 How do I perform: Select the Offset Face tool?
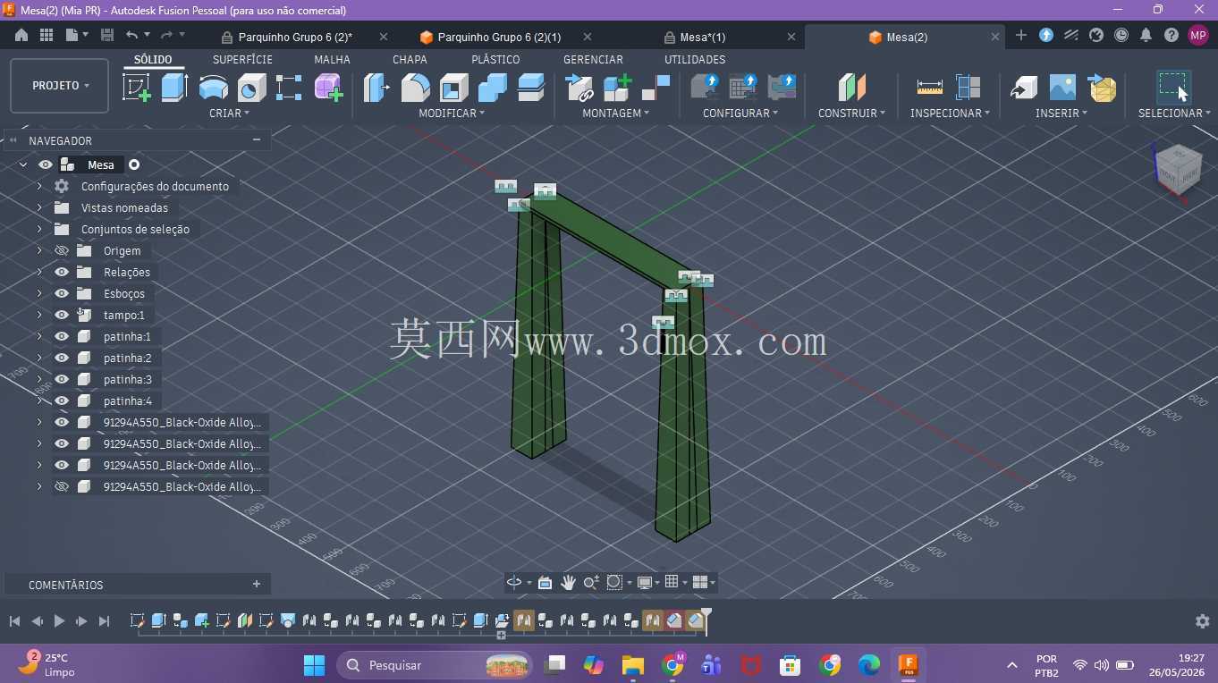point(530,88)
